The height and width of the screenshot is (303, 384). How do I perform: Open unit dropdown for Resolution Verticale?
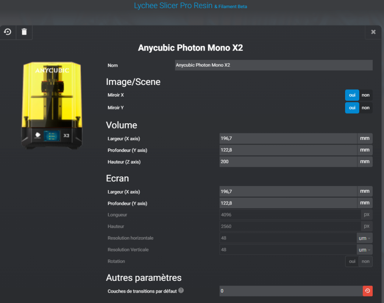coord(365,250)
